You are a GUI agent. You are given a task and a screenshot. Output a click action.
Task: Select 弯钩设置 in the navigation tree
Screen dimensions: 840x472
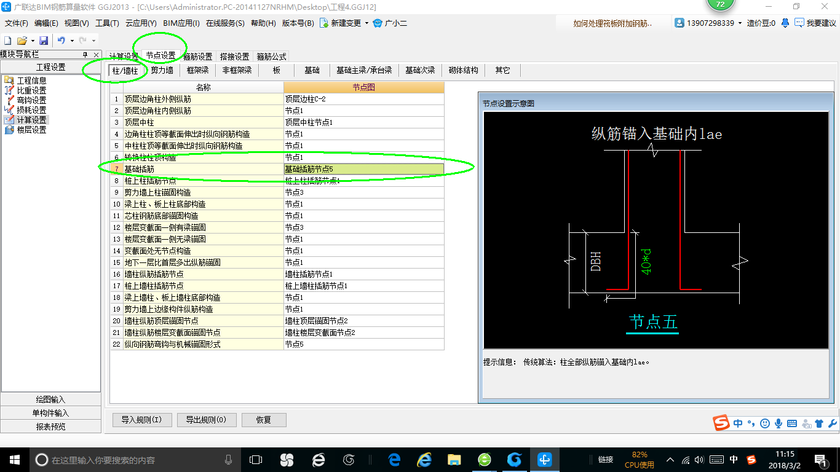point(31,100)
